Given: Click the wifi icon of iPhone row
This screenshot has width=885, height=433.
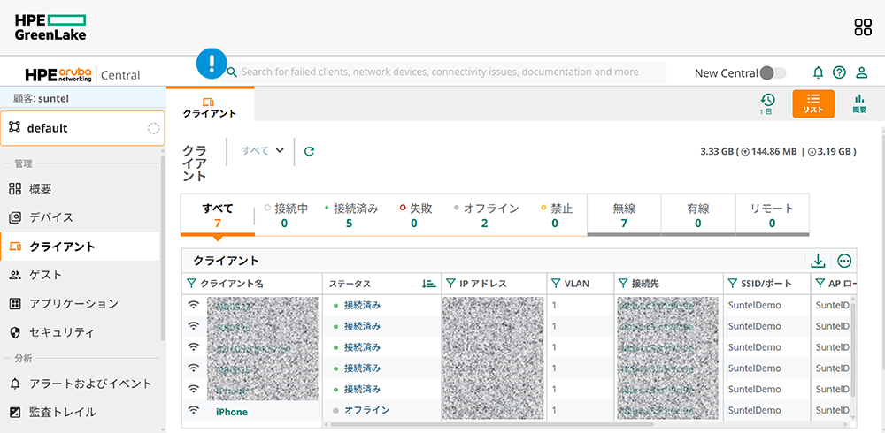Looking at the screenshot, I should tap(194, 410).
